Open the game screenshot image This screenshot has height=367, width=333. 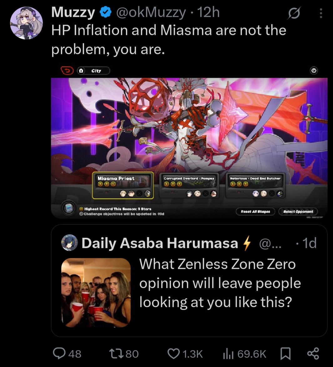tap(189, 142)
